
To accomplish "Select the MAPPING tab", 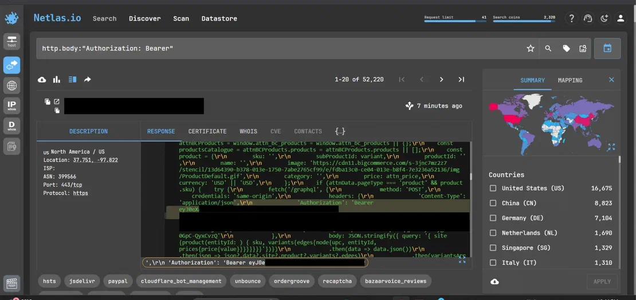I will pyautogui.click(x=570, y=80).
